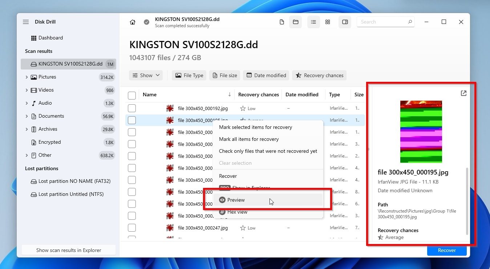This screenshot has height=269, width=490.
Task: Click the Documents category icon
Action: [x=34, y=116]
